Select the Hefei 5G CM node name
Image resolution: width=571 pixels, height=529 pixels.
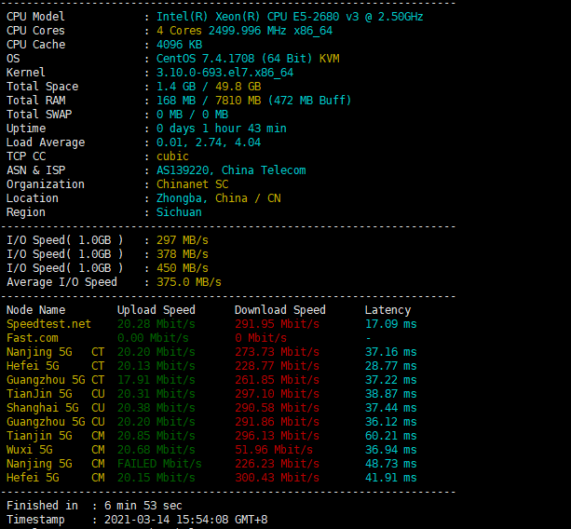coord(55,478)
